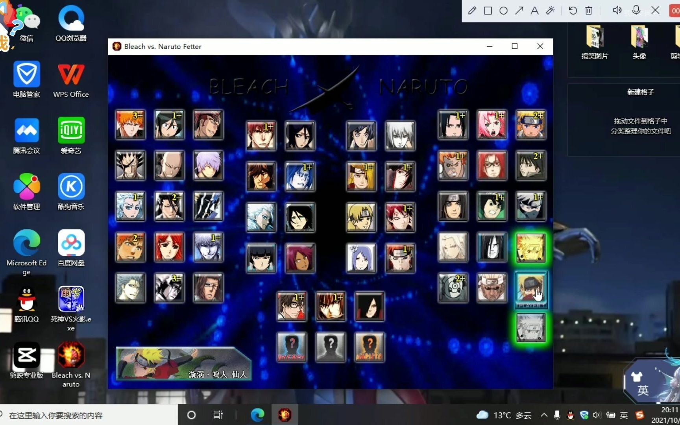This screenshot has width=680, height=425.
Task: Select purple-haired Konan portrait
Action: pyautogui.click(x=361, y=259)
